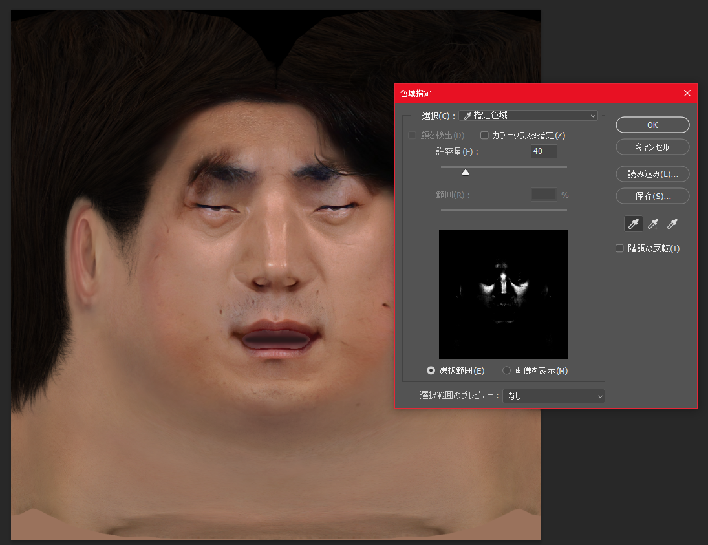Open the 選択 dropdown showing 指定色域
Viewport: 708px width, 545px height.
(x=528, y=115)
